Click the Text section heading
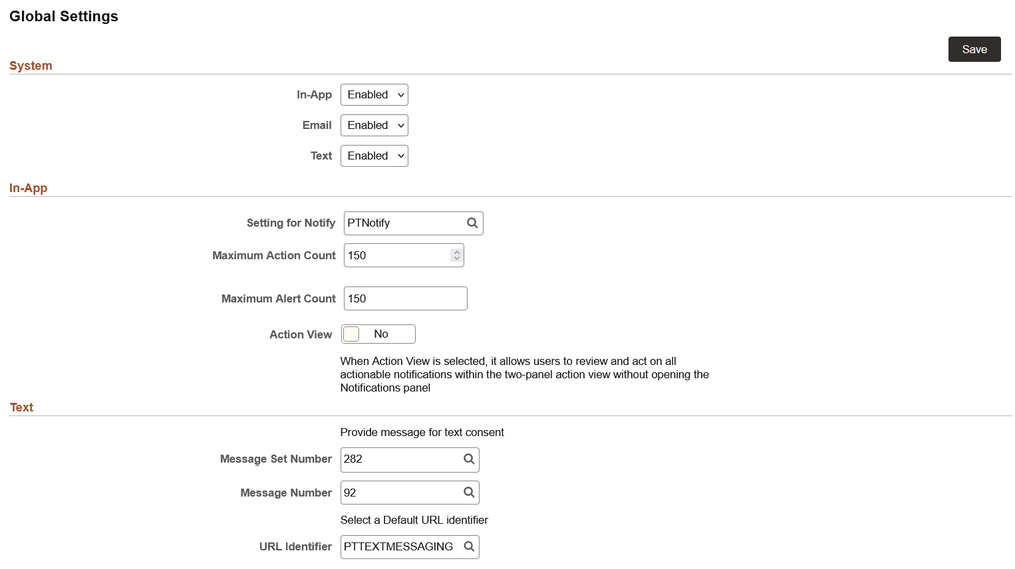The width and height of the screenshot is (1015, 569). click(x=21, y=407)
